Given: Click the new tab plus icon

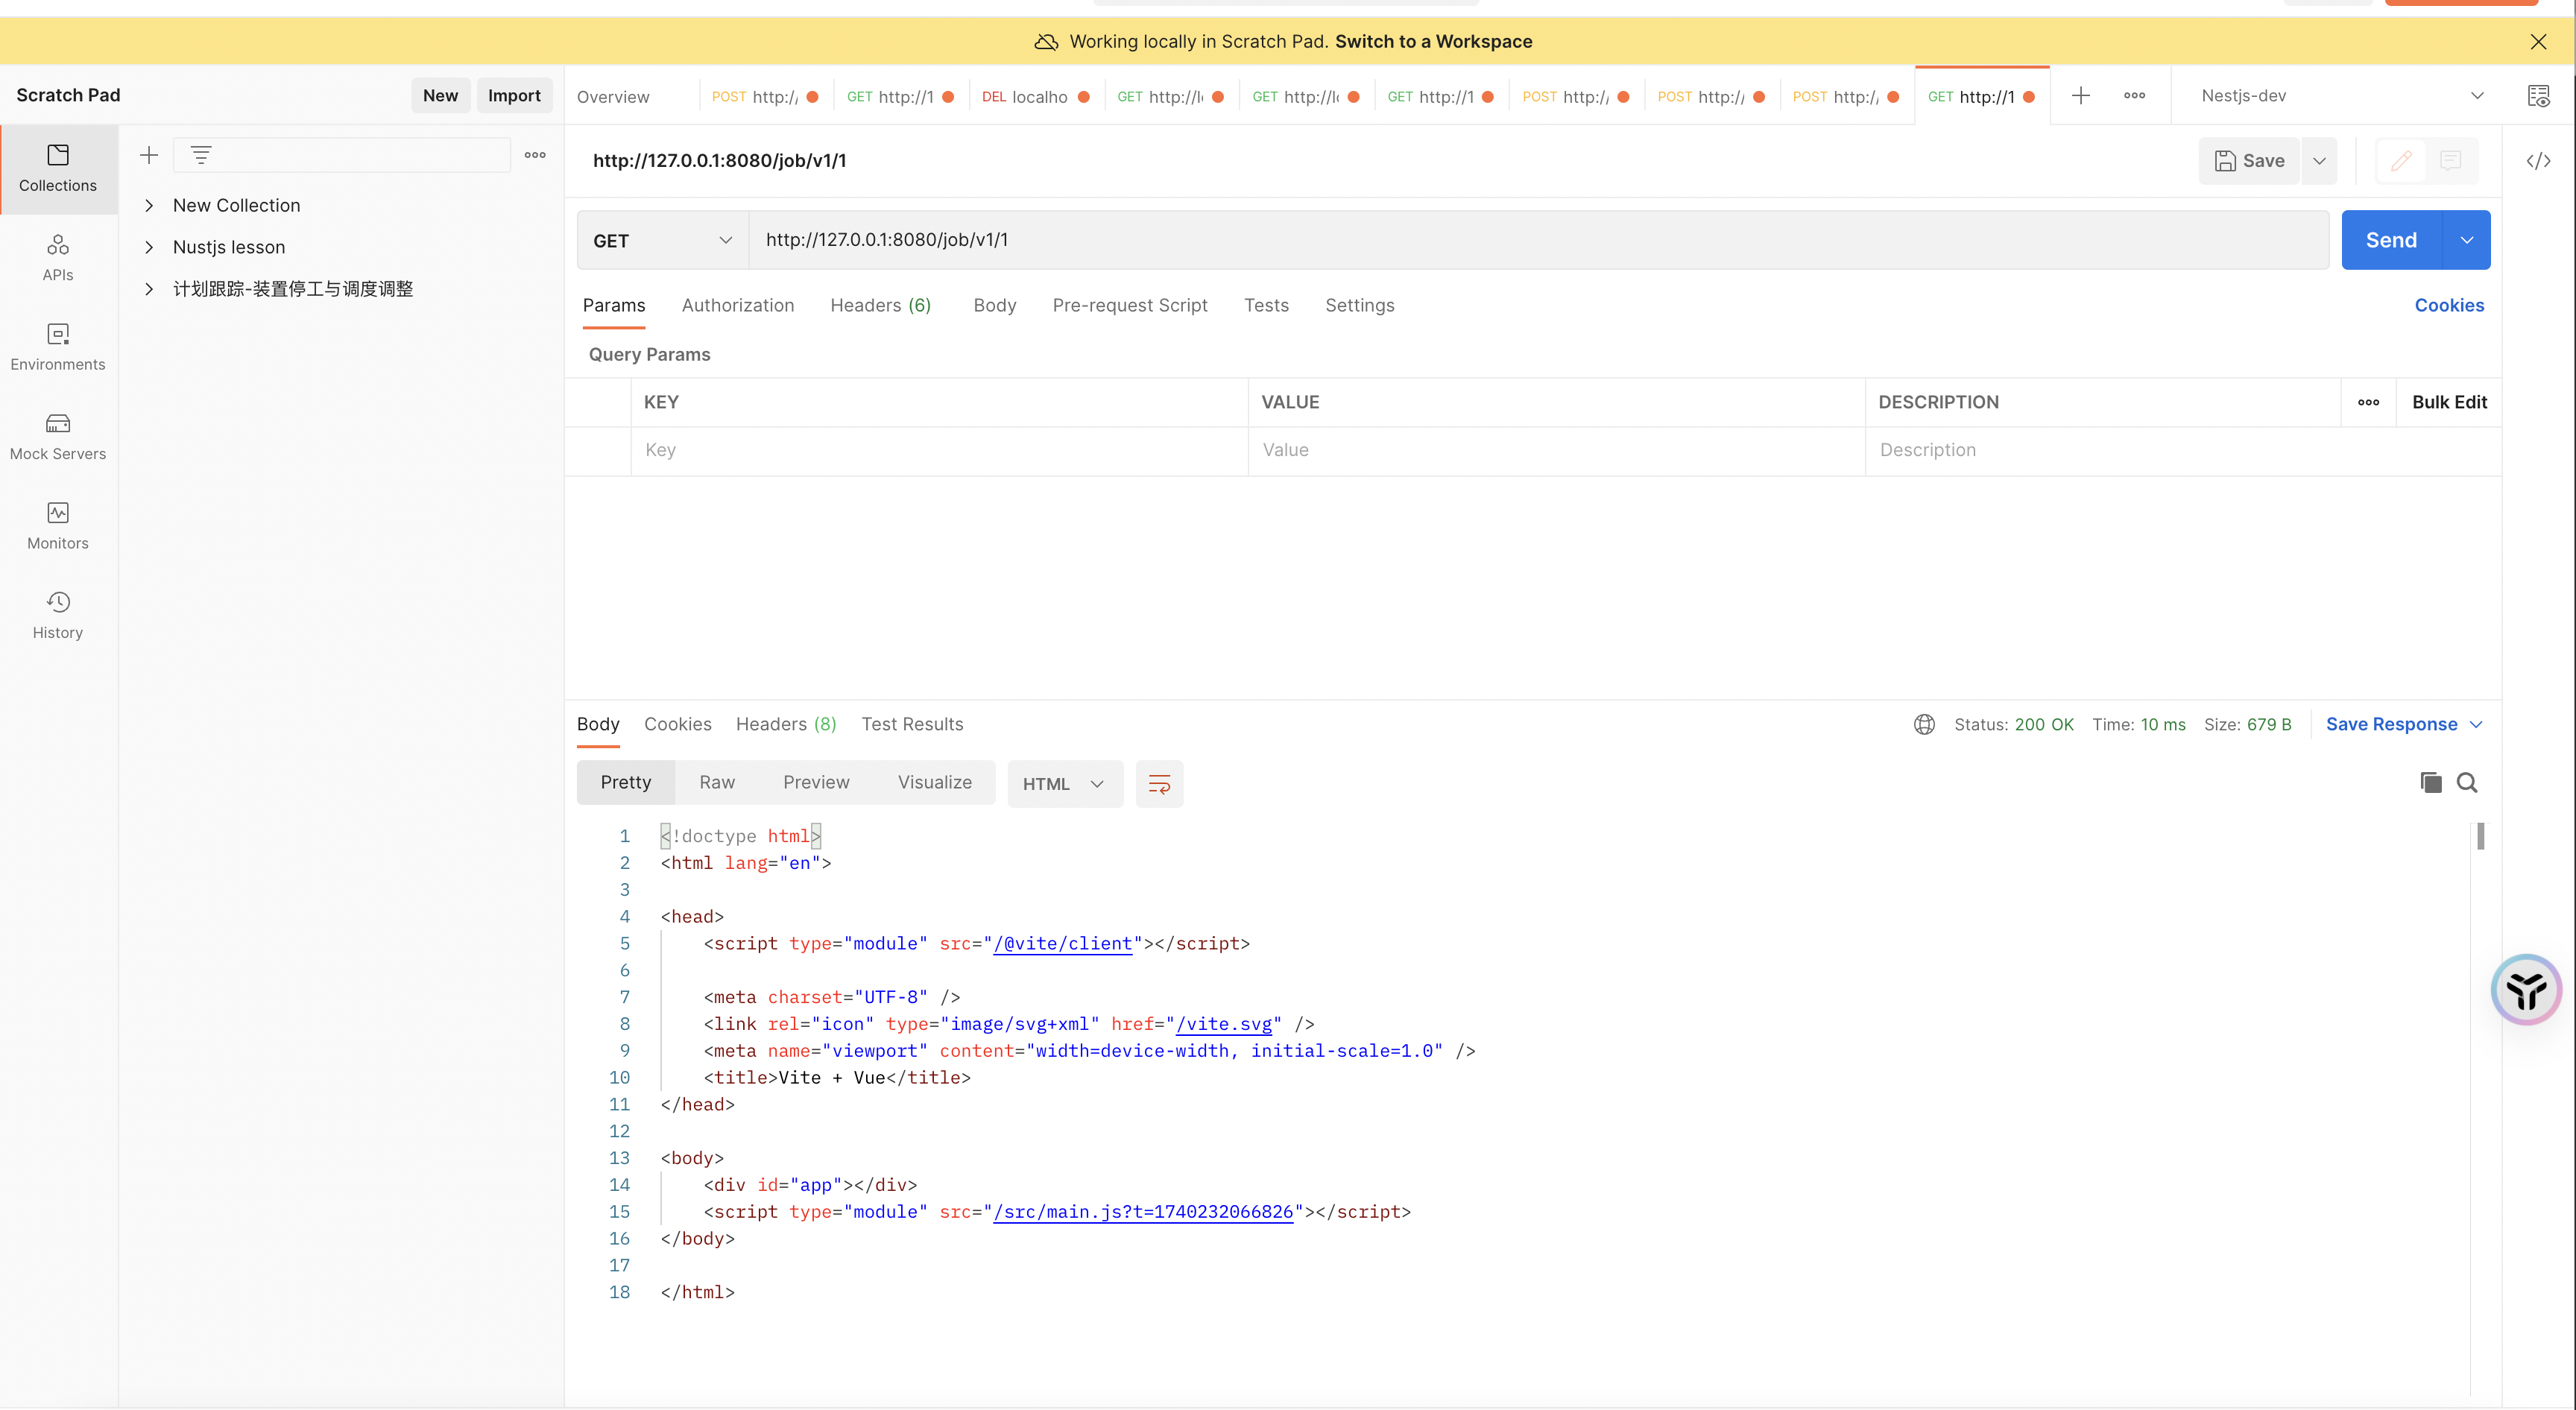Looking at the screenshot, I should pos(2081,96).
